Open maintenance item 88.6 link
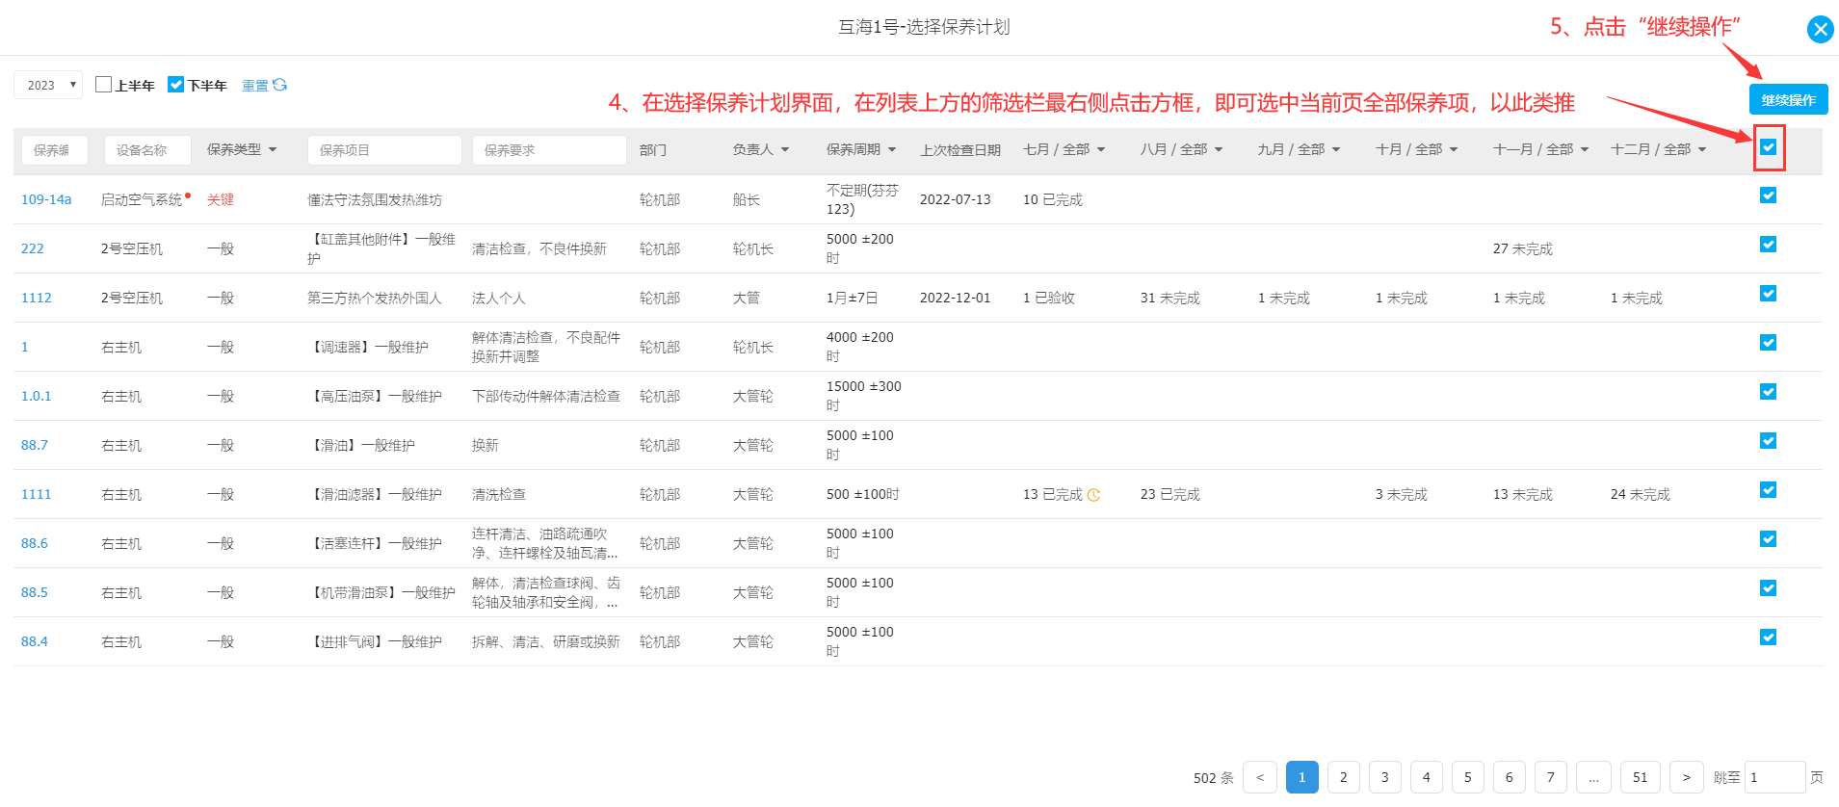 point(35,543)
